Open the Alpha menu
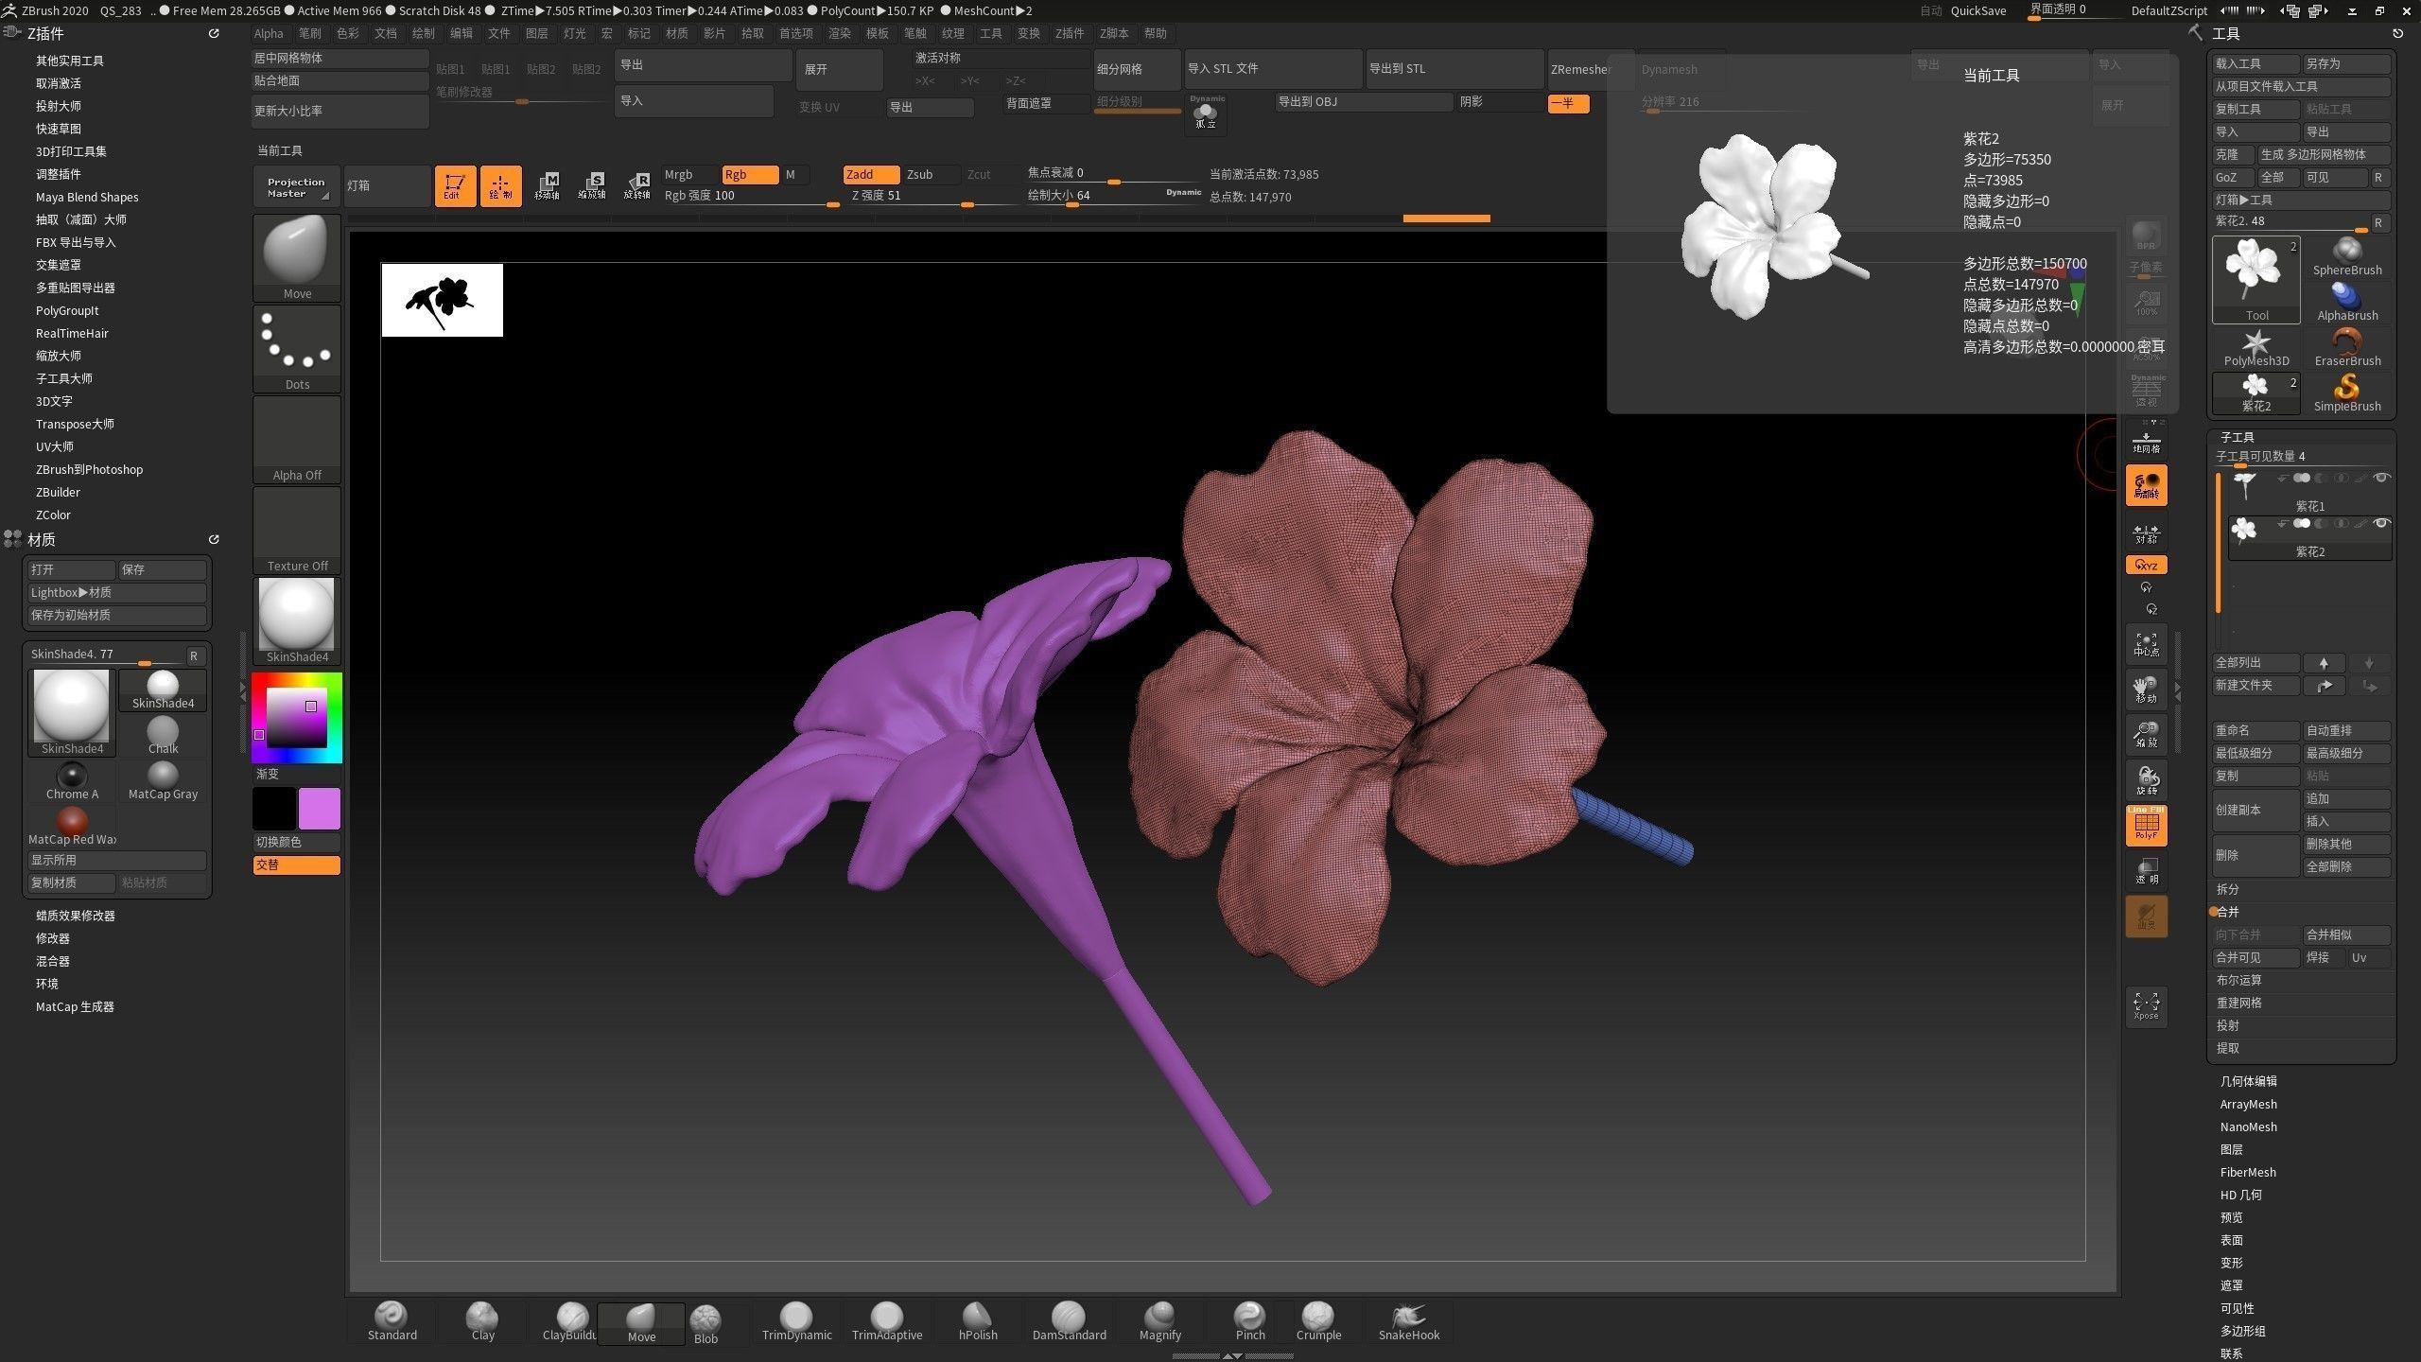 tap(269, 33)
